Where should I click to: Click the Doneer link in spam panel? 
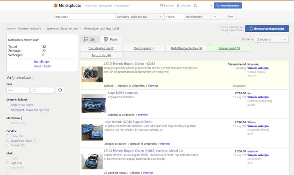pyautogui.click(x=47, y=66)
